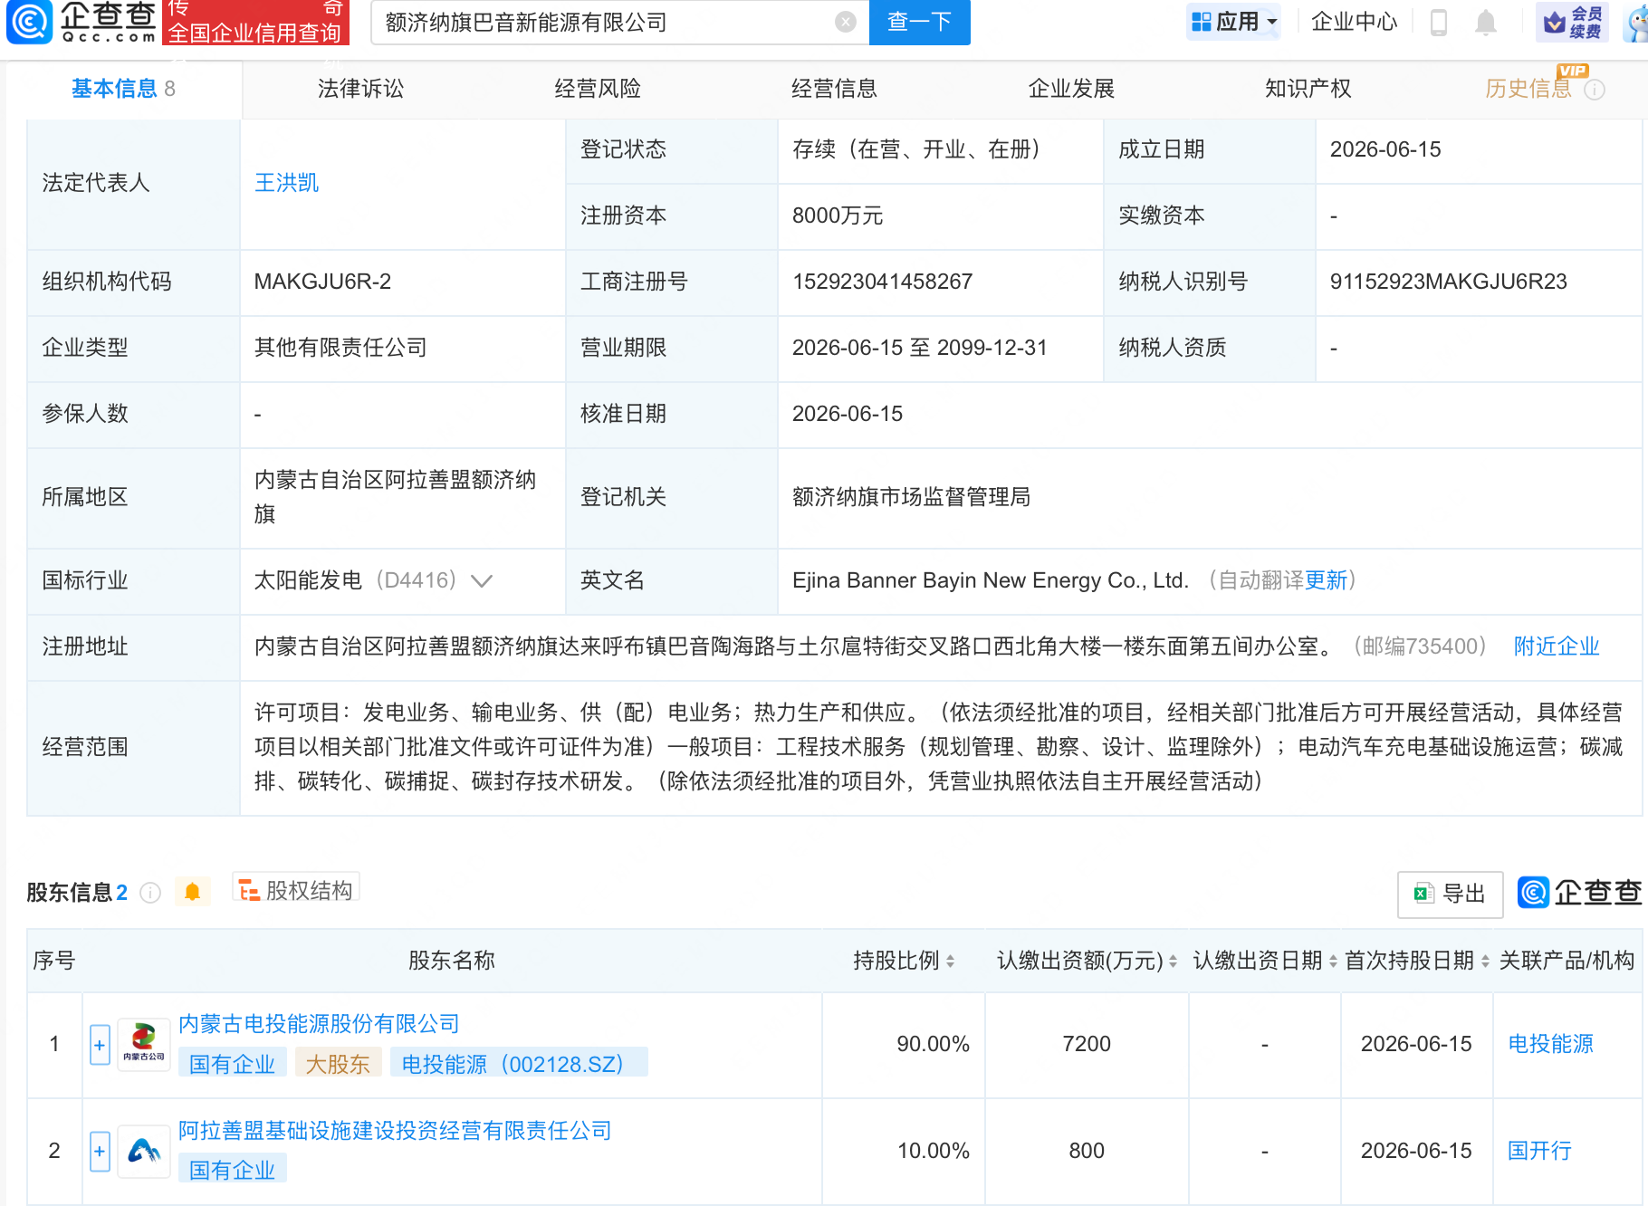
Task: Open legal representative 王洪凯 link
Action: tap(286, 183)
